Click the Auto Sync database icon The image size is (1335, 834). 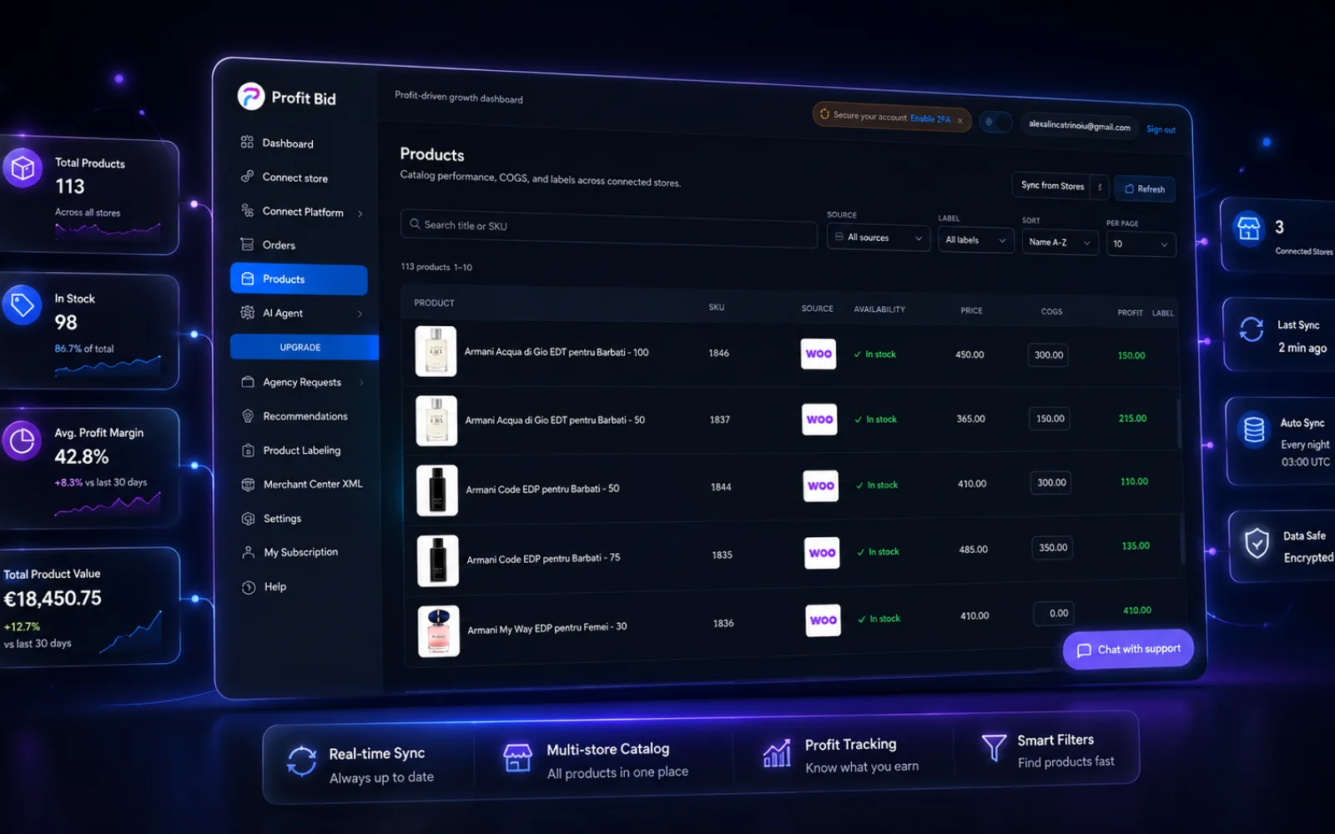coord(1254,430)
